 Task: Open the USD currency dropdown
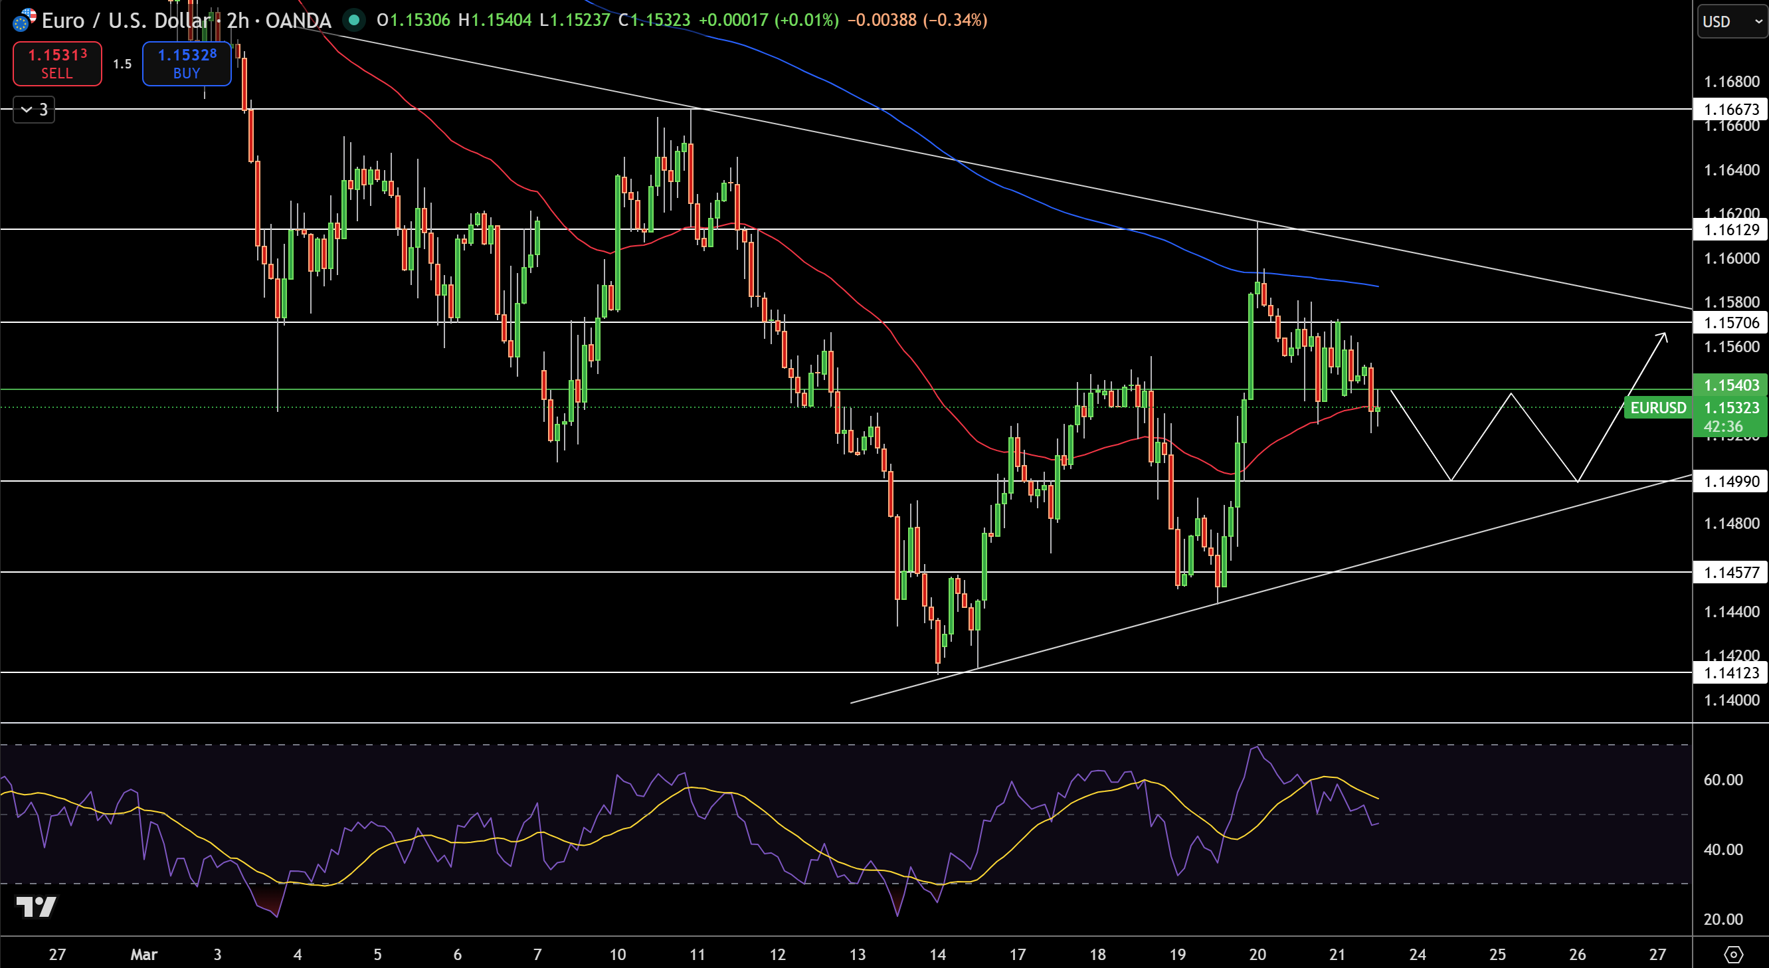(1731, 21)
